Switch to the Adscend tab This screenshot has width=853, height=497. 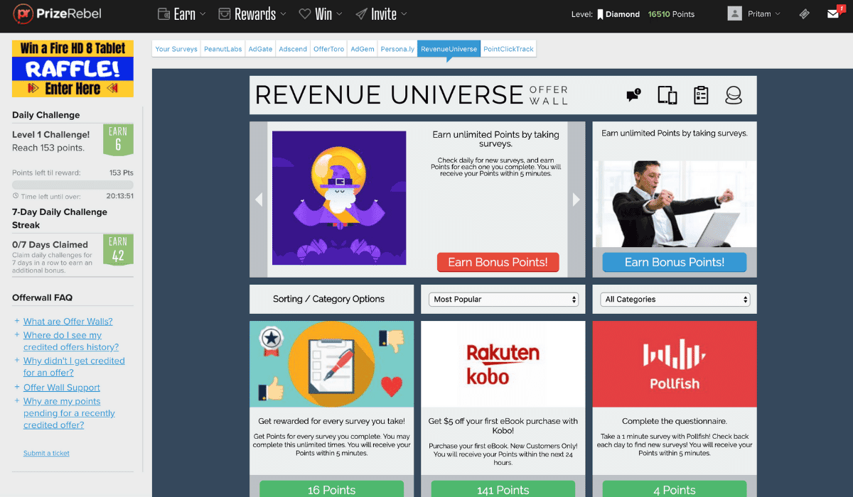(293, 49)
